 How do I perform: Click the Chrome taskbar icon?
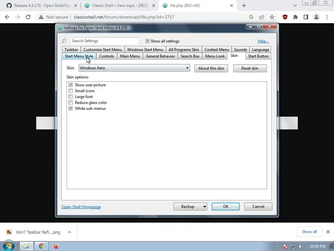coord(41,246)
